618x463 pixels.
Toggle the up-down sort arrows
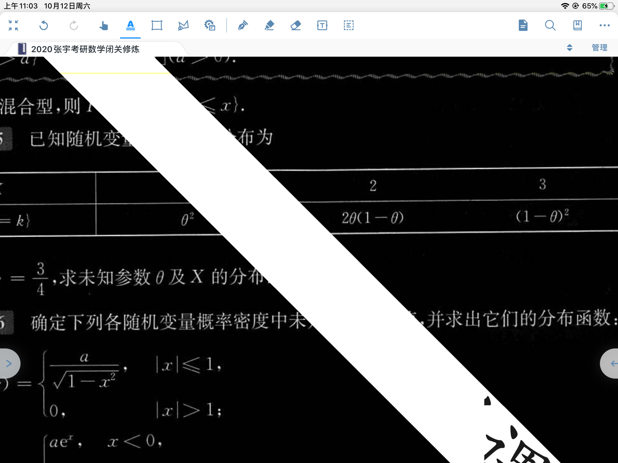[569, 48]
